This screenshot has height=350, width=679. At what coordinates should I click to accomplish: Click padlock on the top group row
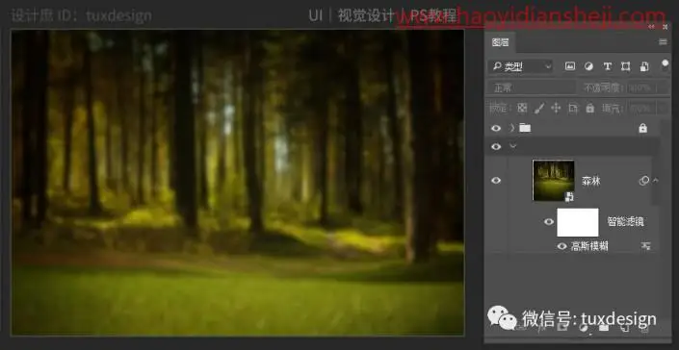[x=643, y=128]
